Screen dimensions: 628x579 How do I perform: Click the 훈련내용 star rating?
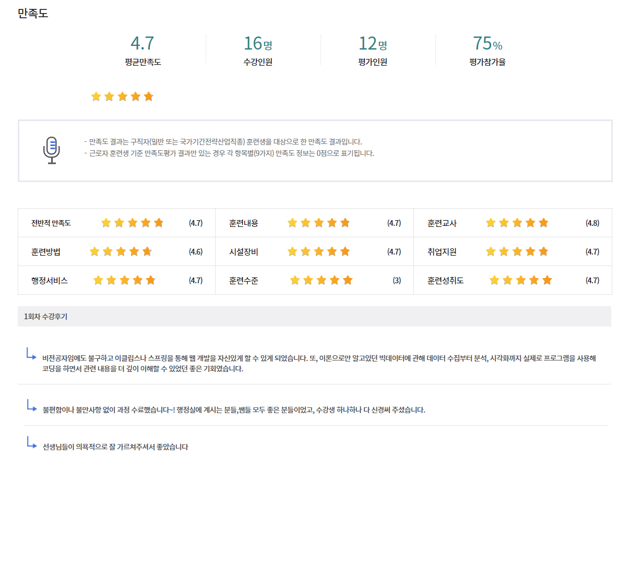tap(318, 223)
